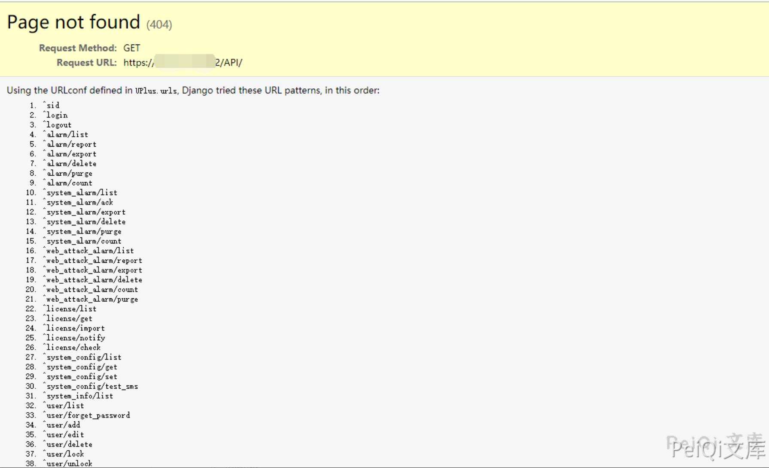769x468 pixels.
Task: Click the ^license/check pattern
Action: [72, 348]
